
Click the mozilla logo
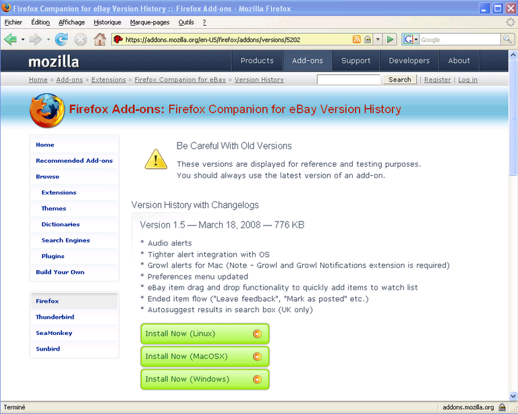click(53, 61)
